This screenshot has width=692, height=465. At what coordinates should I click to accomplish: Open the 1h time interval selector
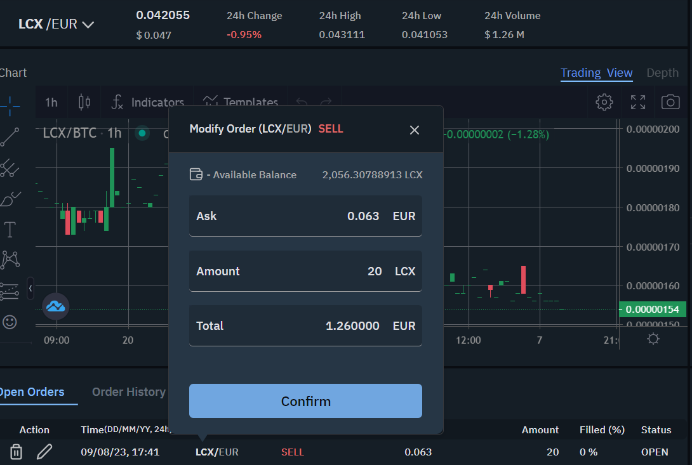tap(51, 102)
